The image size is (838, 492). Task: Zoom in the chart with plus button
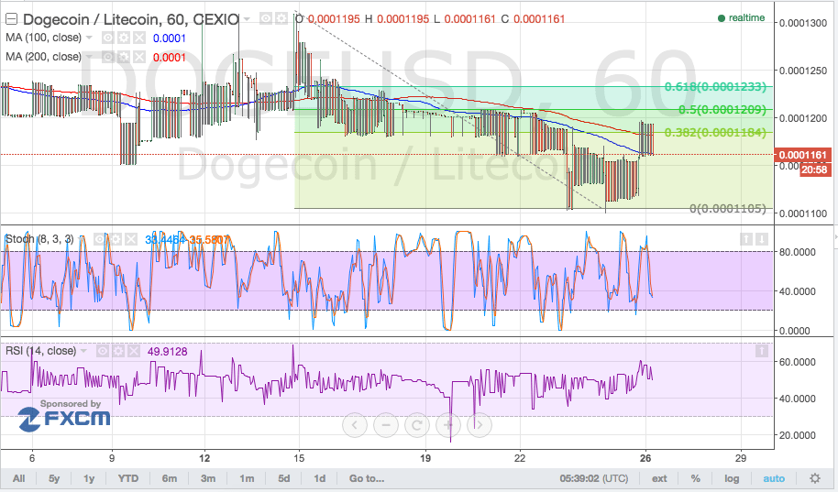(448, 425)
